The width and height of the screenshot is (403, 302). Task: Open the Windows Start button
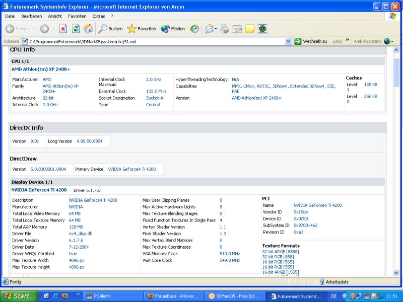click(x=19, y=296)
